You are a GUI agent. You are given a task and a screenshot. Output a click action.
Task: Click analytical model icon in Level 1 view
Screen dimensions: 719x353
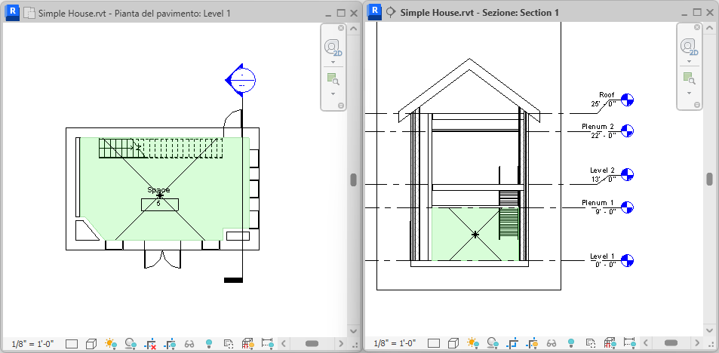pos(248,343)
